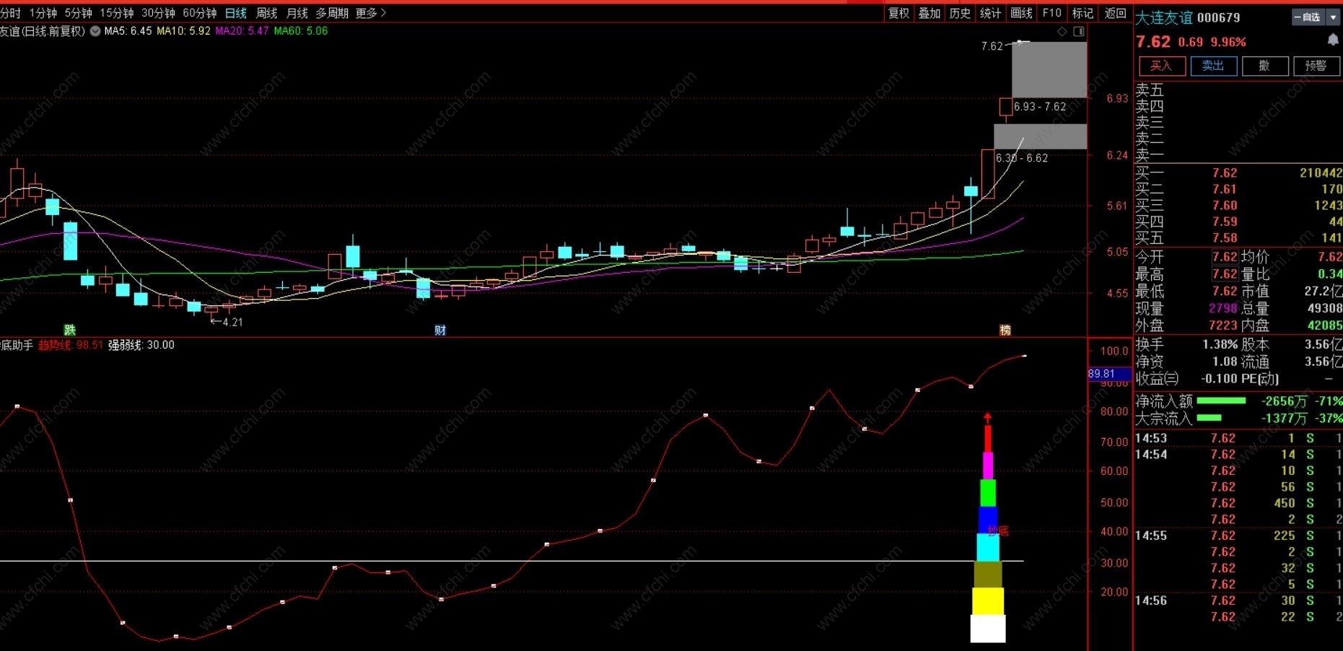Select the 5分钟 period tab
The width and height of the screenshot is (1343, 651).
click(79, 13)
